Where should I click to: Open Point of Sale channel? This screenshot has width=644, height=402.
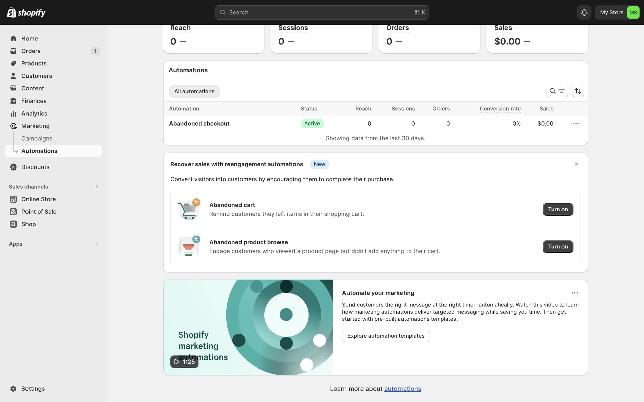(39, 212)
